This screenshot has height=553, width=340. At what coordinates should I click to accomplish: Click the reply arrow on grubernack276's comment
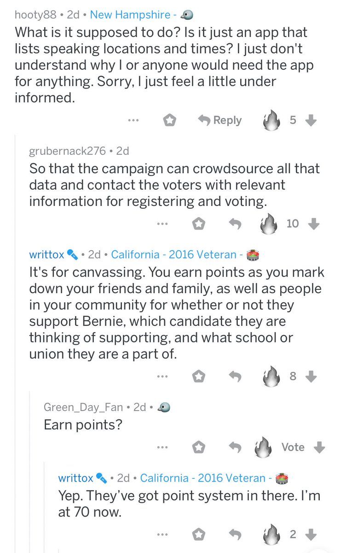[236, 224]
